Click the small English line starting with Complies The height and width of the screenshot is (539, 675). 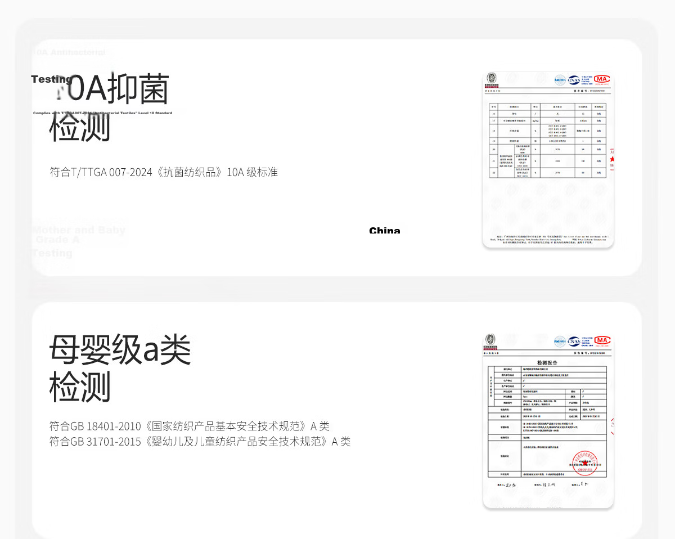coord(102,113)
